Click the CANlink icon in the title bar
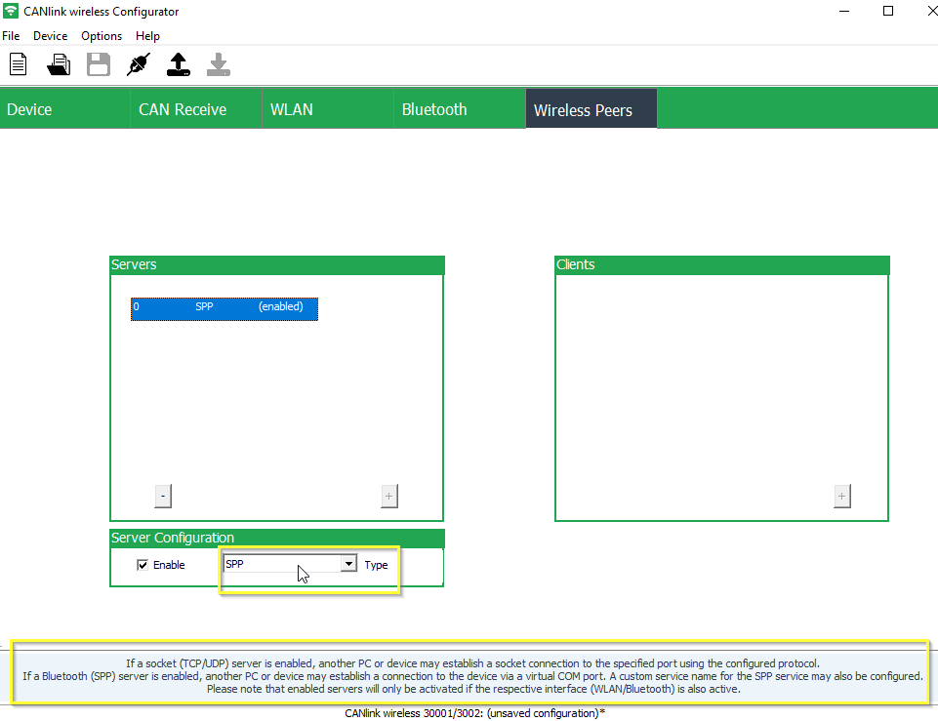 [x=11, y=11]
